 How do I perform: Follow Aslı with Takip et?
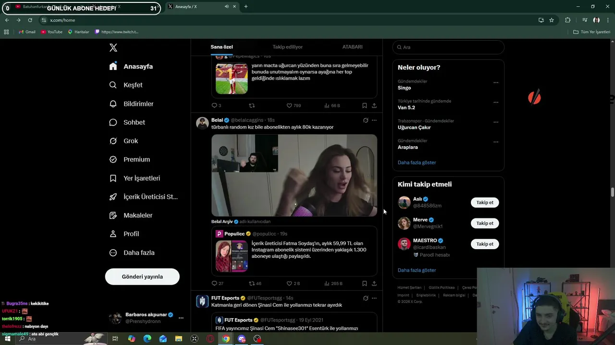[x=485, y=202]
